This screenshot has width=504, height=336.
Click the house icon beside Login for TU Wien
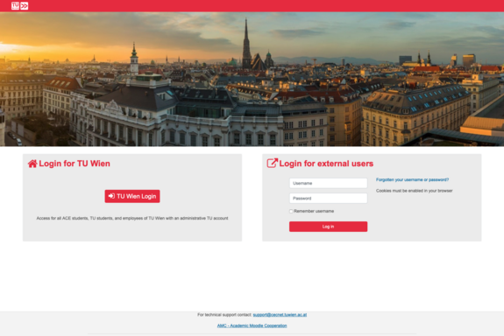pos(32,164)
